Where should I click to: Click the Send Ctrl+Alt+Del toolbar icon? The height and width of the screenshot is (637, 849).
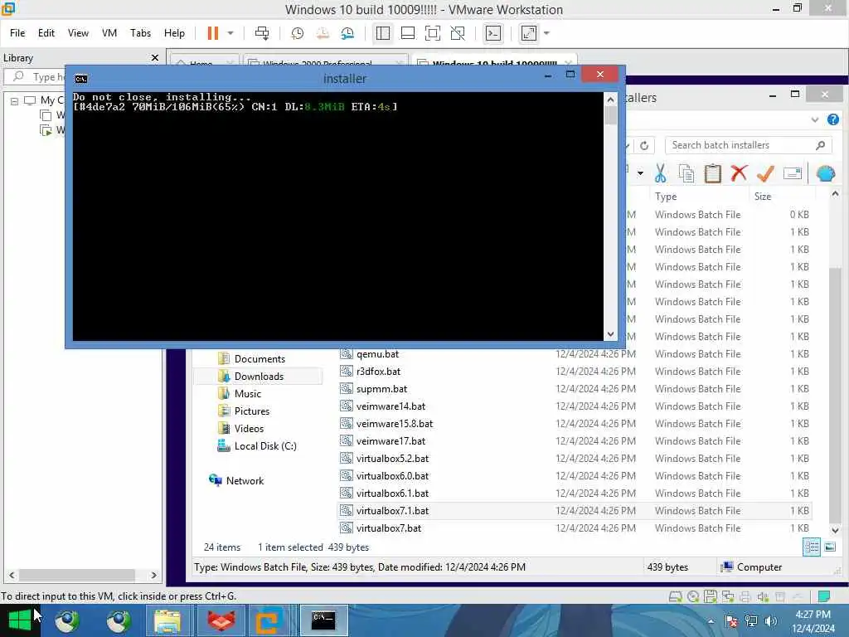click(262, 33)
